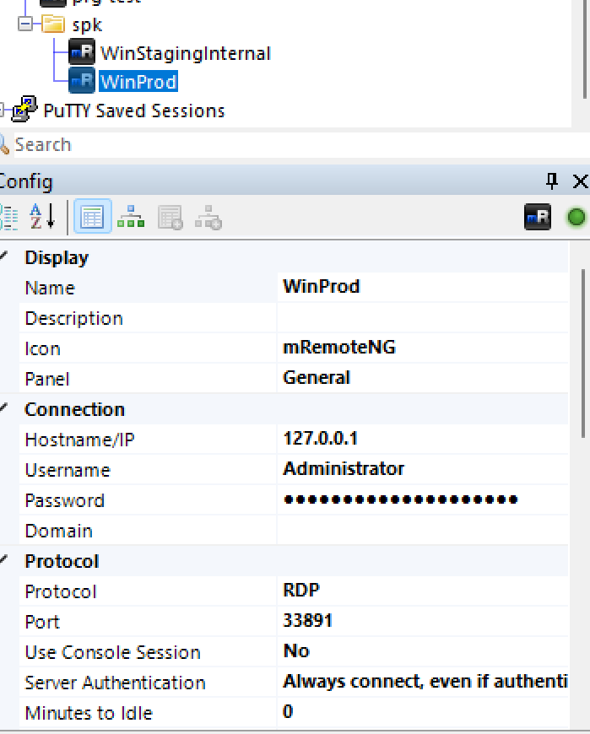
Task: Click the WinProd connection icon
Action: (82, 80)
